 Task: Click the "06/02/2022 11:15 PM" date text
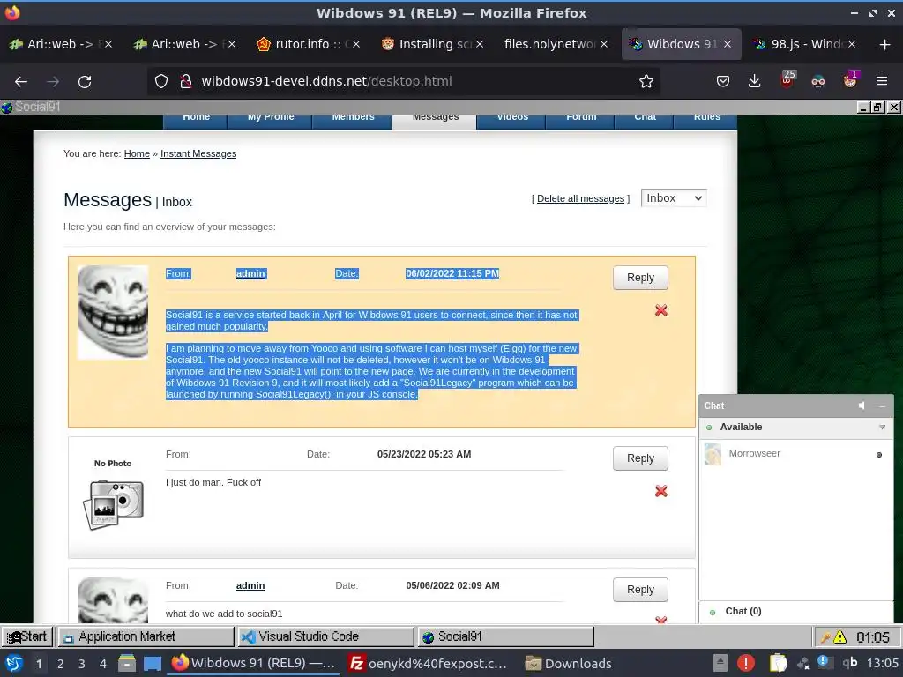click(452, 273)
